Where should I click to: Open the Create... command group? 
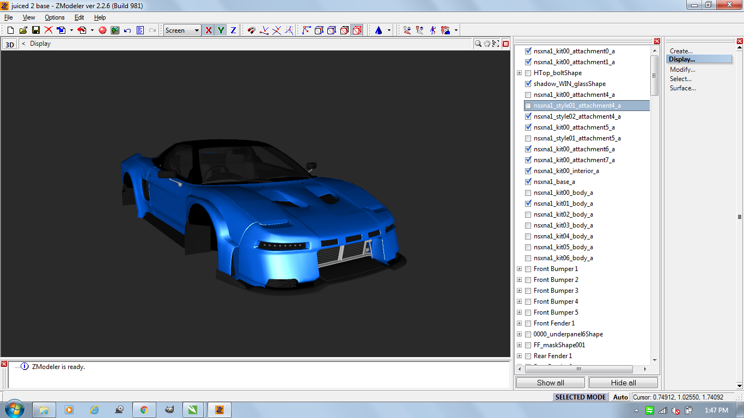click(681, 51)
